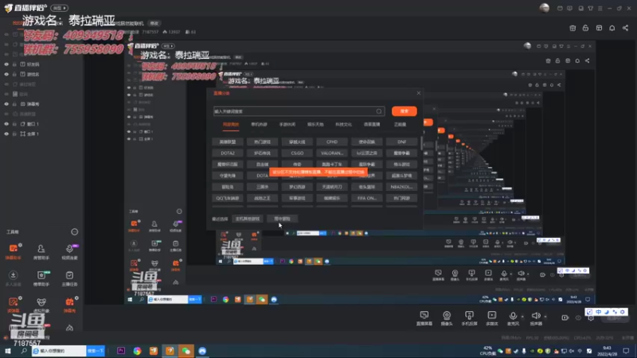Click the 修改 button beside the room title
The height and width of the screenshot is (358, 637).
coord(154,24)
